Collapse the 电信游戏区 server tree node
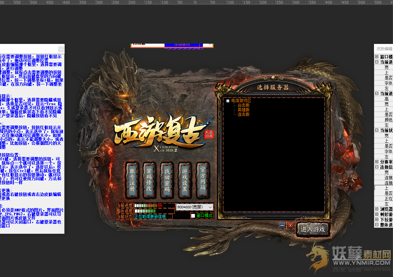Screen dimensions: 393x277 point(228,101)
